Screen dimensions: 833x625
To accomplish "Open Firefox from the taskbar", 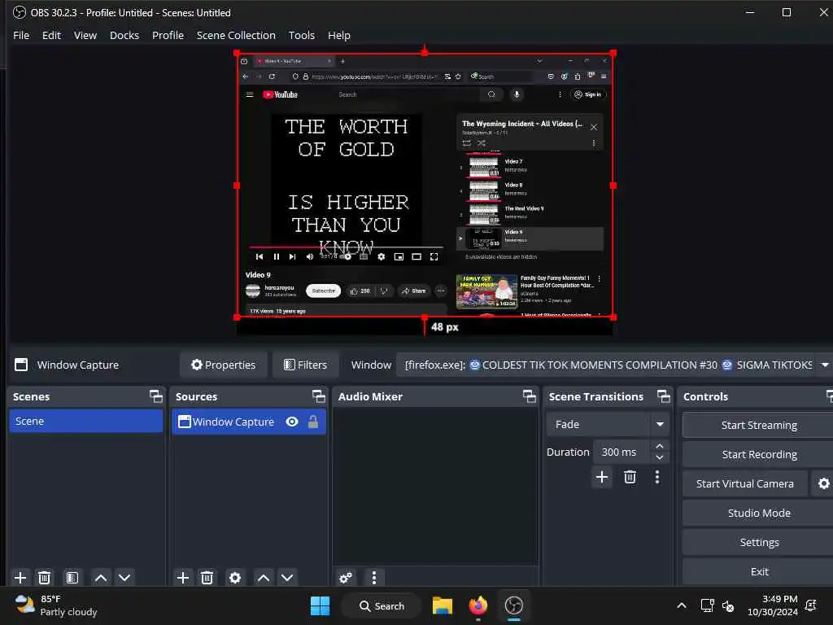I will pyautogui.click(x=478, y=605).
